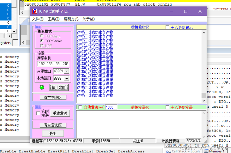Click 计数器清零 in the status bar

pyautogui.click(x=170, y=141)
